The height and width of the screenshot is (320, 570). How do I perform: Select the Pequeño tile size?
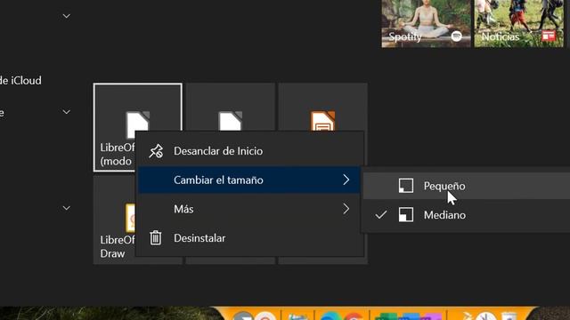coord(467,186)
